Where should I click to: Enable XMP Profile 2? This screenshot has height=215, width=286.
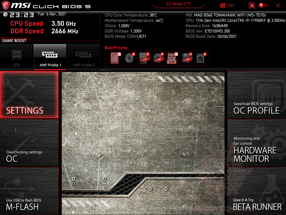[84, 57]
